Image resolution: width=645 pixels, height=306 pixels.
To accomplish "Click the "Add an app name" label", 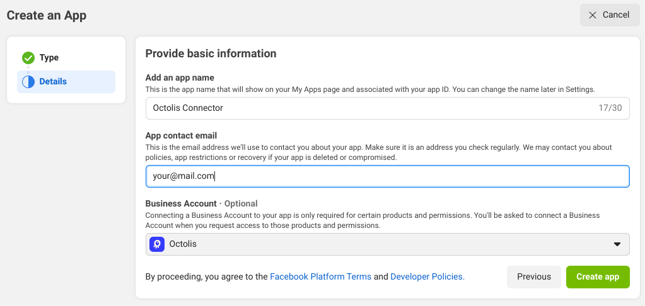I will pos(180,77).
